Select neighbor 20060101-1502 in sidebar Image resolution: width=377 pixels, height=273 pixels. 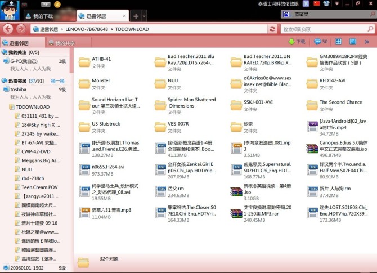coord(35,268)
